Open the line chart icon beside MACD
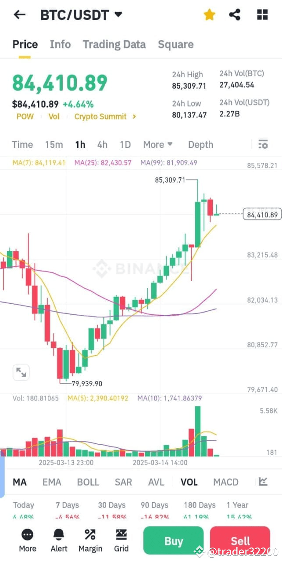 264,482
